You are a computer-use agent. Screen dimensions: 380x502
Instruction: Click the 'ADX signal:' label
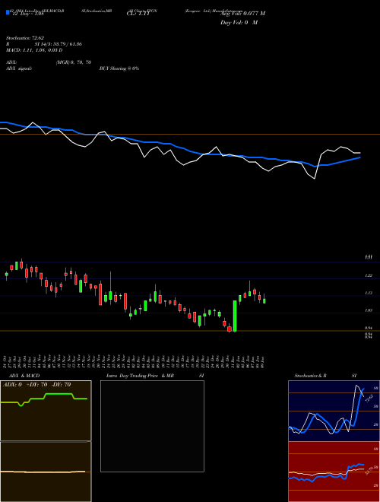[19, 68]
